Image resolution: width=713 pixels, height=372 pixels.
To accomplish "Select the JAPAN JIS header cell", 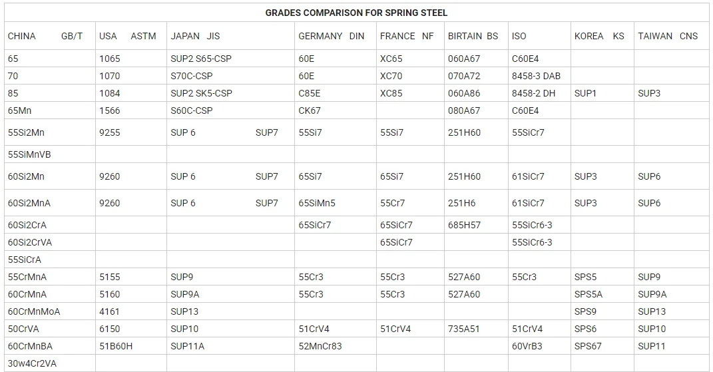I will [x=230, y=36].
